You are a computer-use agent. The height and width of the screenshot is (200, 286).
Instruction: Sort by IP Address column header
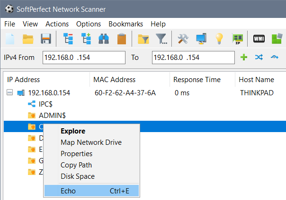point(46,80)
